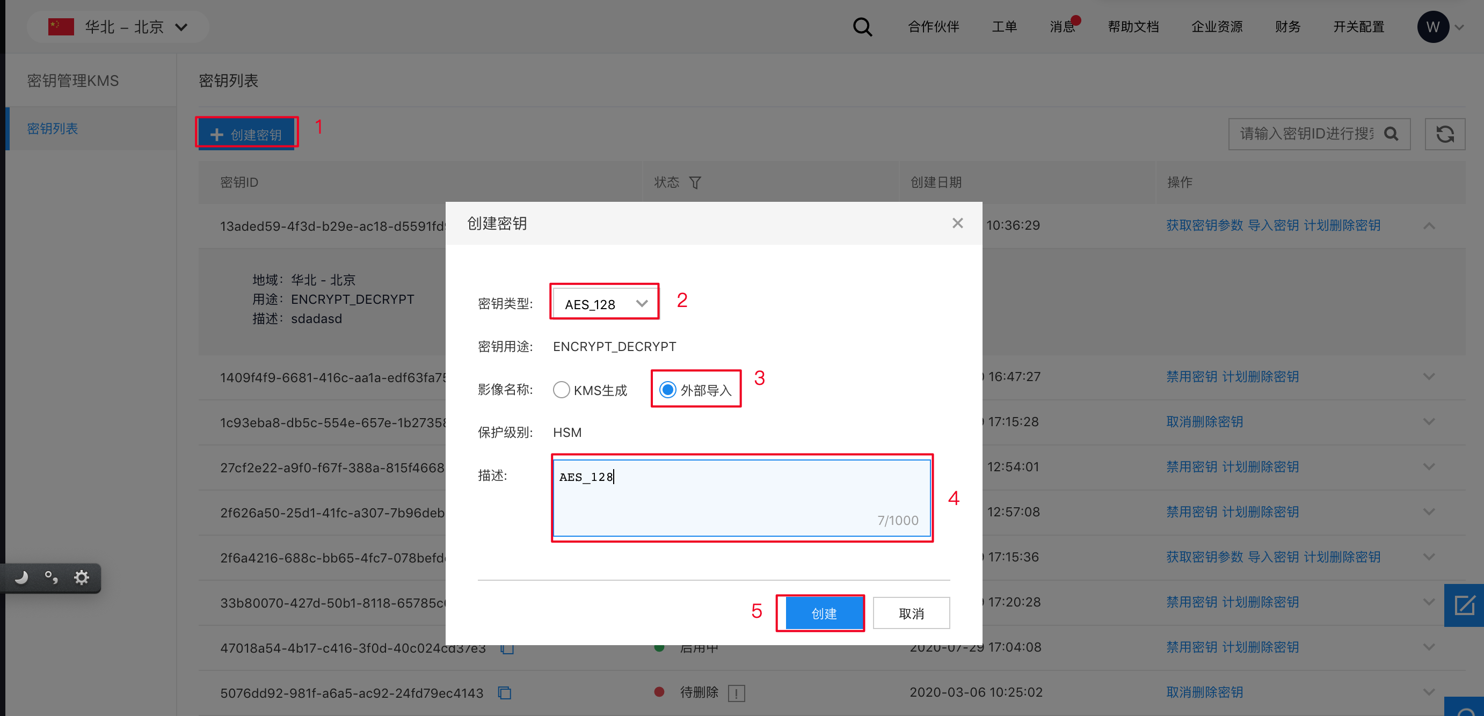Click the settings gear icon in floating toolbar
Viewport: 1484px width, 716px height.
pos(82,577)
